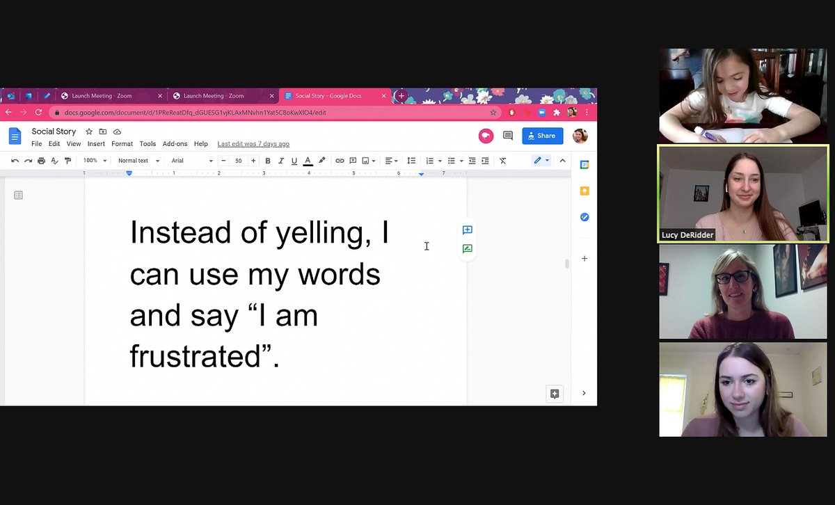Select the Social Story - Google Docs tab
The width and height of the screenshot is (835, 505).
click(334, 96)
